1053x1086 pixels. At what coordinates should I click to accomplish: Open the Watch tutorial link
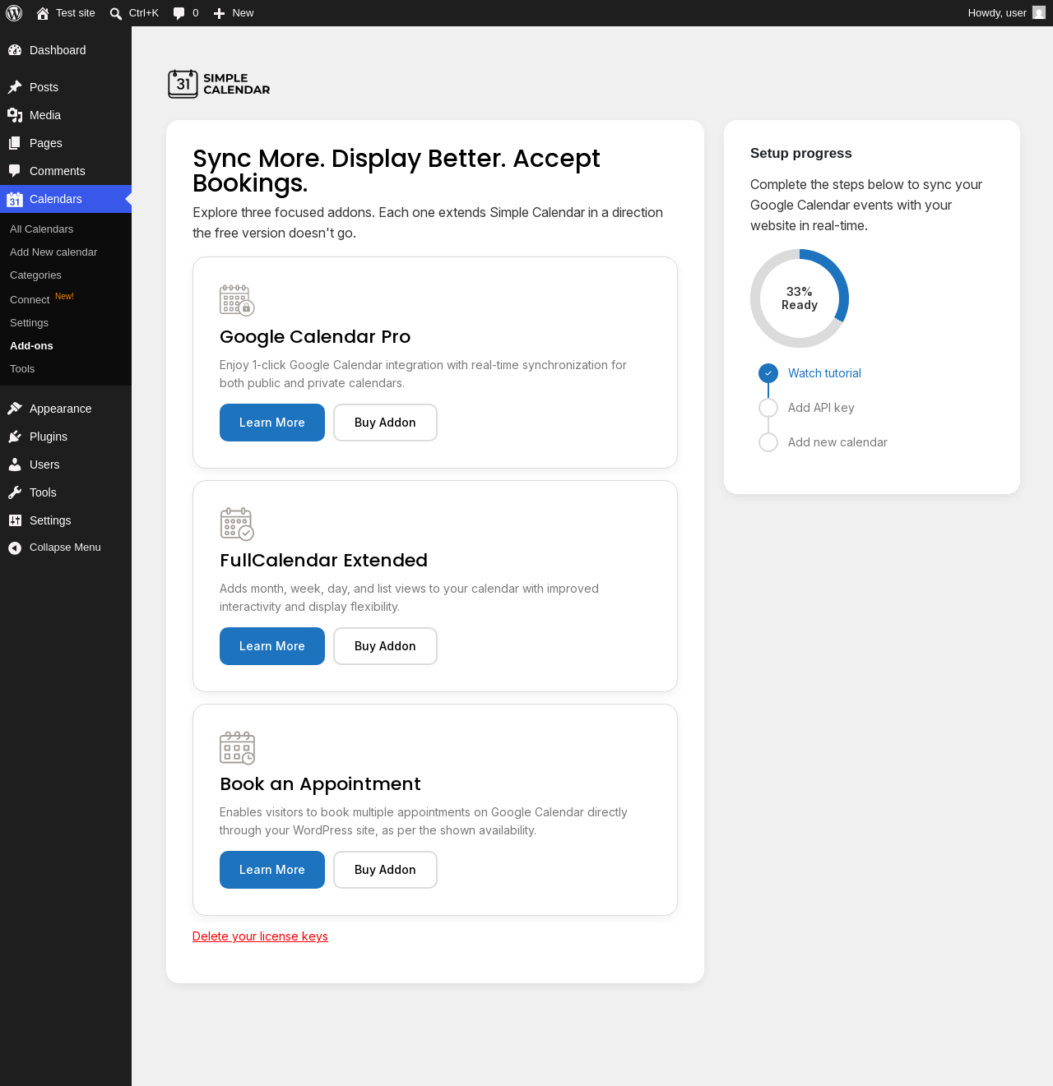824,373
